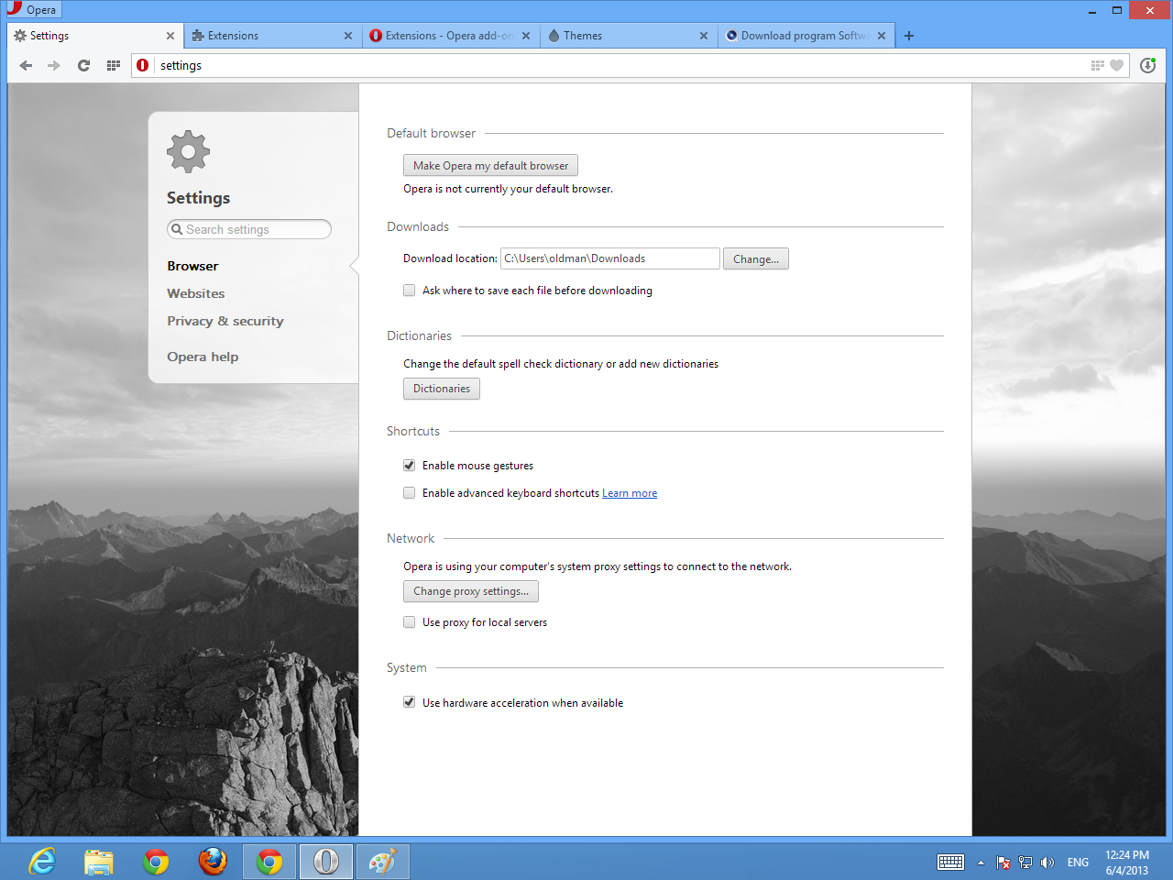Close the Extensions - Opera add-ons tab
This screenshot has height=880, width=1173.
[526, 36]
